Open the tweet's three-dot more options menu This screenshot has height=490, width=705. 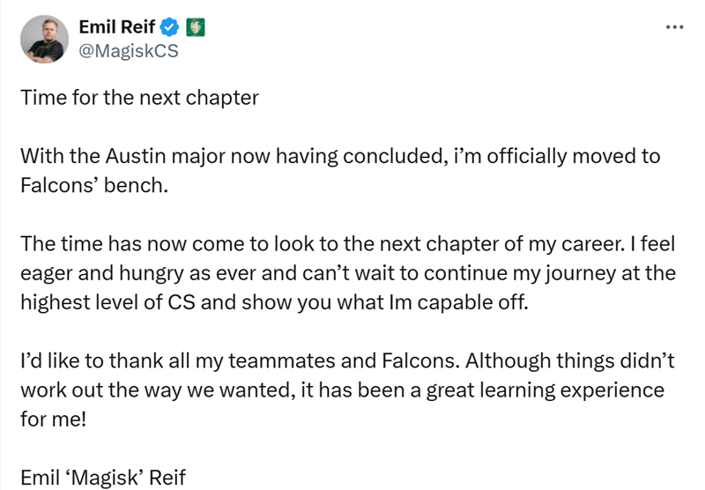[x=674, y=27]
